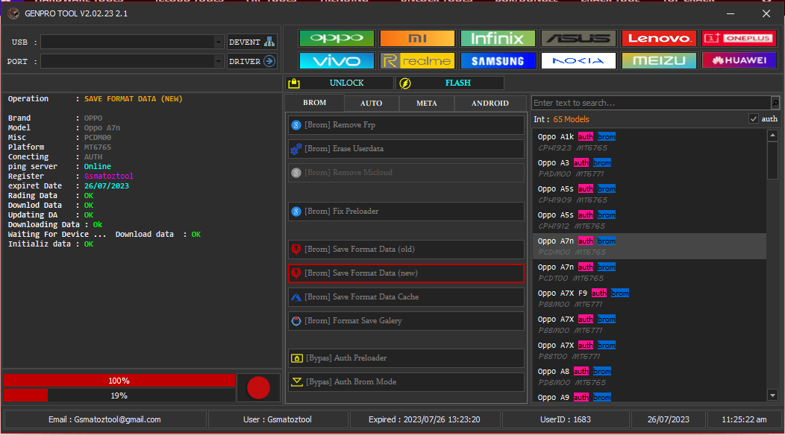The width and height of the screenshot is (785, 435).
Task: Select the OnePlus brand button
Action: point(739,38)
